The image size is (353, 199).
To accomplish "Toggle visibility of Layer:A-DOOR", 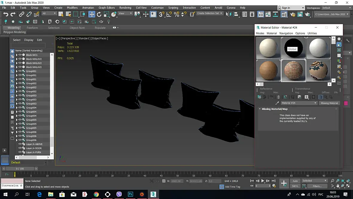I will pyautogui.click(x=20, y=148).
